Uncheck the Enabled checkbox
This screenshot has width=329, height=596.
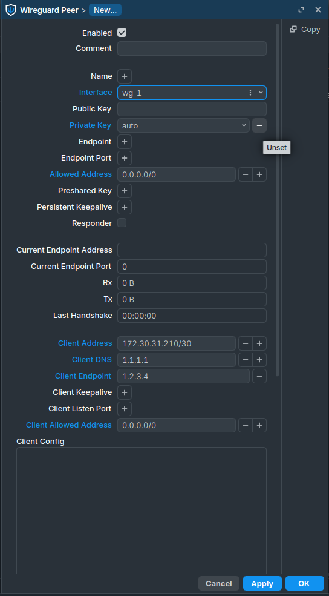pyautogui.click(x=122, y=33)
